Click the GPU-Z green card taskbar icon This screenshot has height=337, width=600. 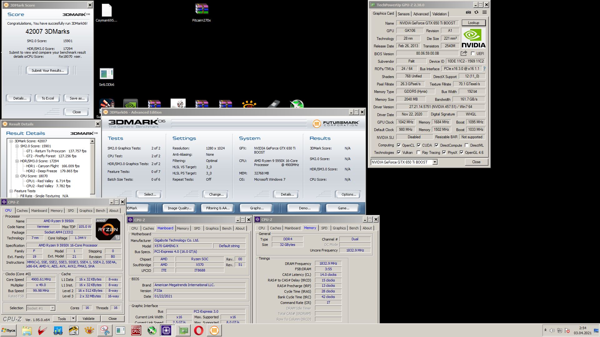pos(183,330)
